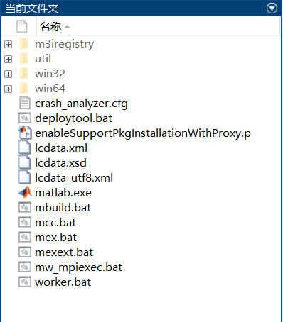Screen dimensions: 283x322
Task: Select the mexext.bat file name
Action: [64, 252]
